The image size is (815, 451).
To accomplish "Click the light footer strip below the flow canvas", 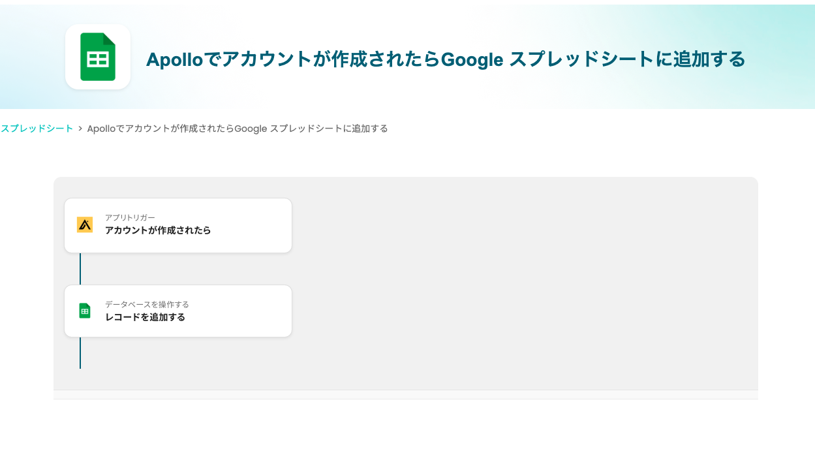I will point(405,395).
